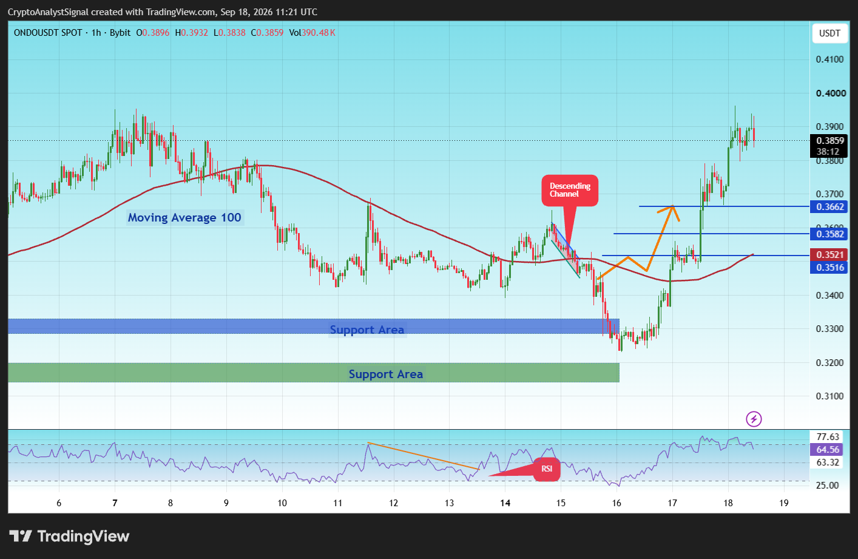Viewport: 858px width, 559px height.
Task: Click the purple RSI value 64.56
Action: 828,450
